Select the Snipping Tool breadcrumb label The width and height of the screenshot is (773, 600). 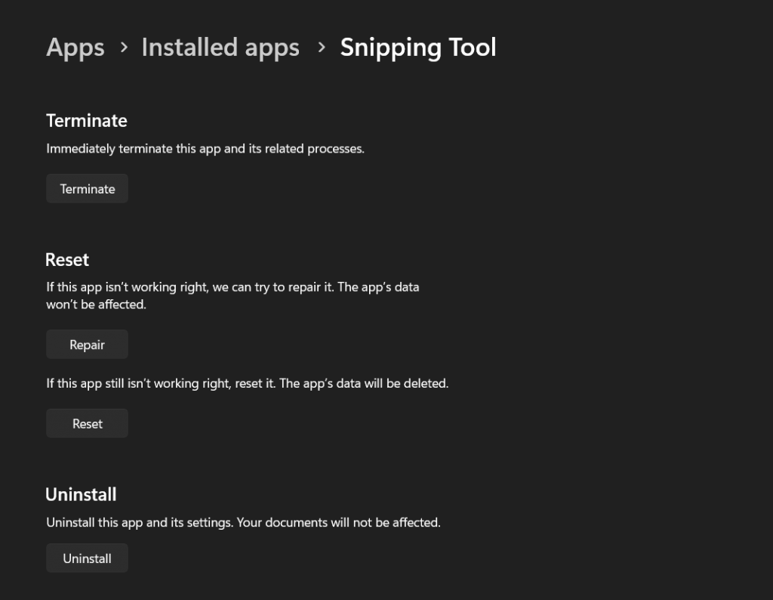click(x=418, y=47)
